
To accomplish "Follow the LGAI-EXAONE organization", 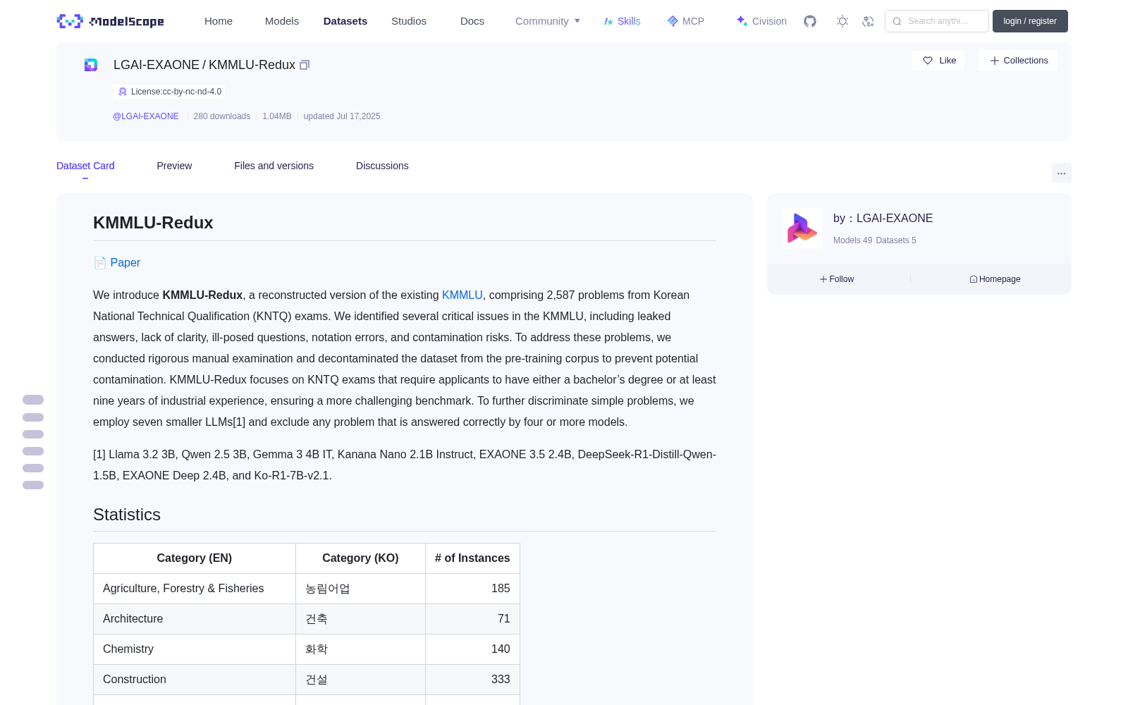I will point(837,279).
